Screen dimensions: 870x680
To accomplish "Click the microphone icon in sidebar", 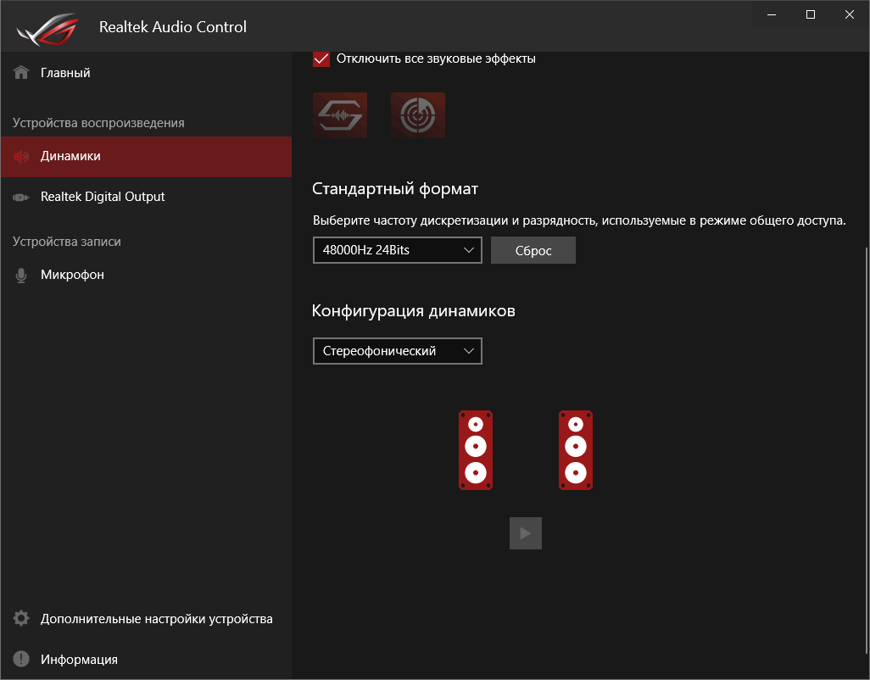I will pos(21,275).
